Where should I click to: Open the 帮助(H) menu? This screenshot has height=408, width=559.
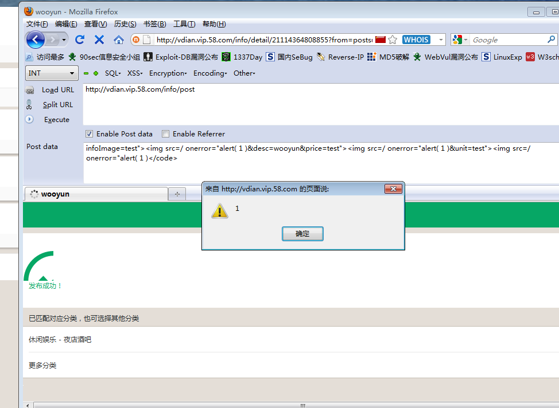pos(214,24)
